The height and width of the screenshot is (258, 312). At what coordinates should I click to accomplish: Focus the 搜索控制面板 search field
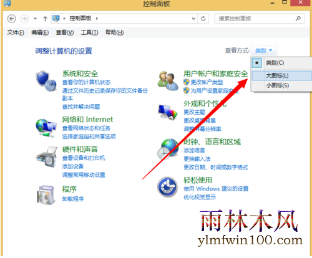pos(260,19)
